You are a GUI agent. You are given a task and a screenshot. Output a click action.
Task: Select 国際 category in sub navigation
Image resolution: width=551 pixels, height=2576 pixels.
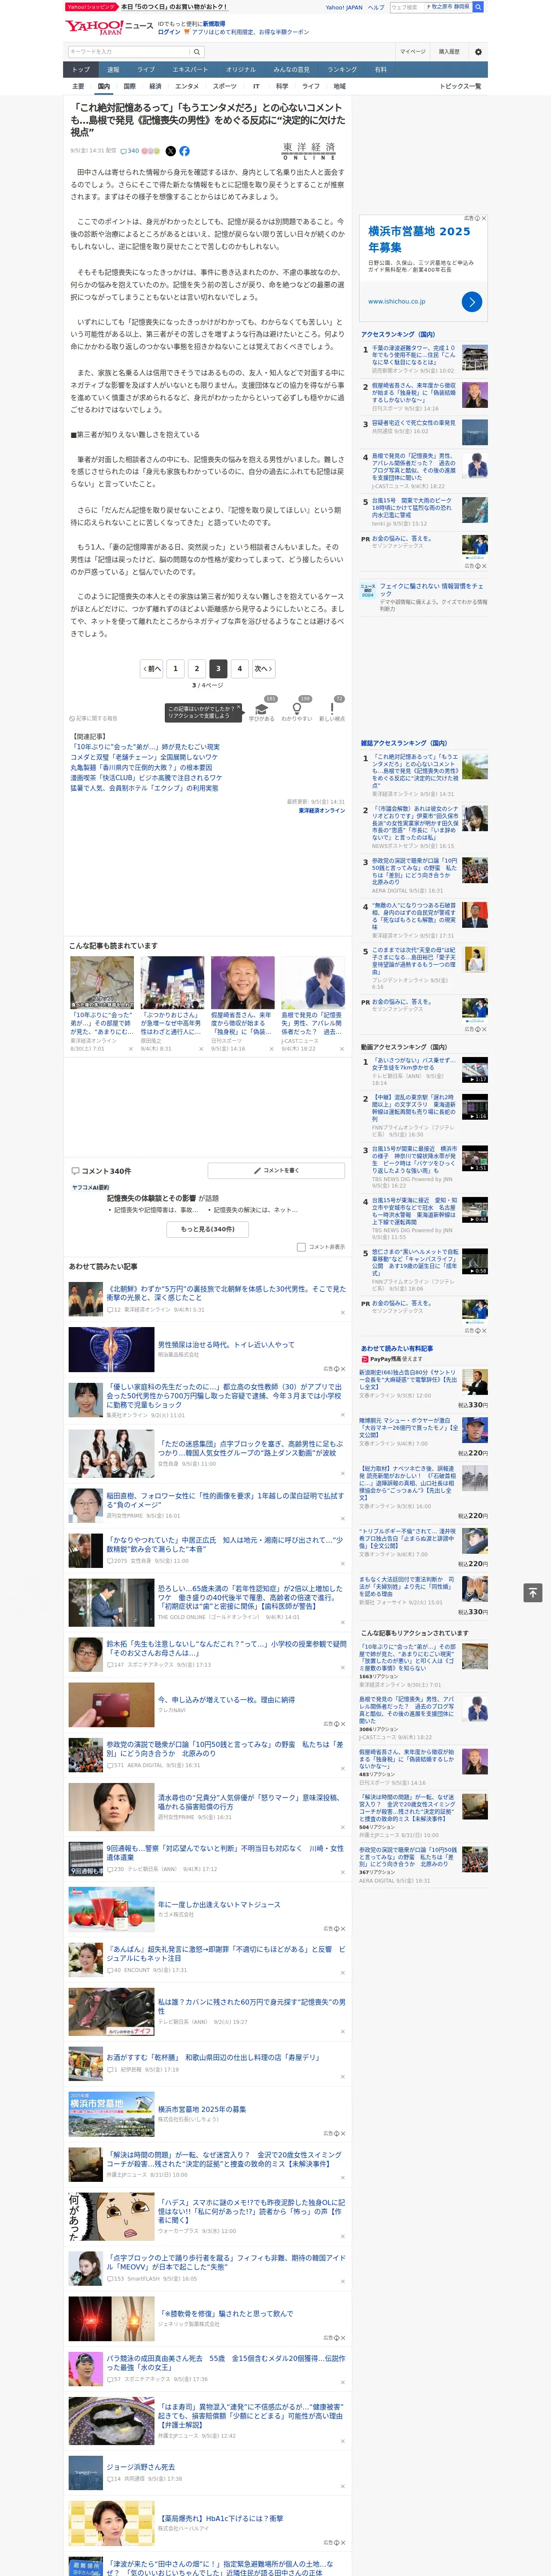(x=129, y=86)
